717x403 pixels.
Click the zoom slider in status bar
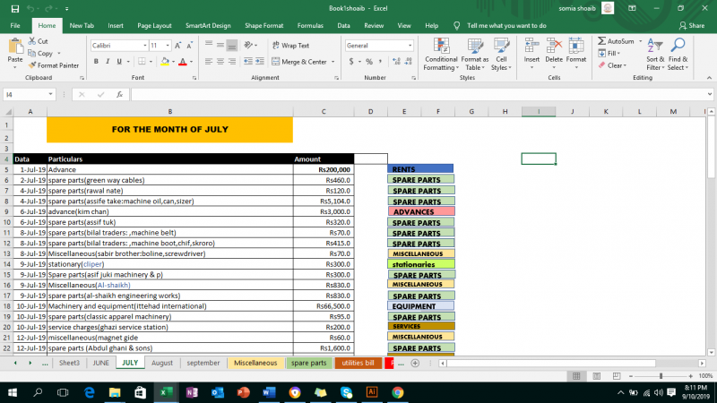point(661,375)
